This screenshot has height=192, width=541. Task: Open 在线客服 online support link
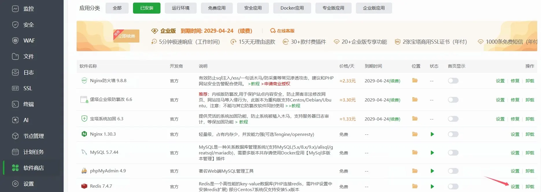[282, 31]
